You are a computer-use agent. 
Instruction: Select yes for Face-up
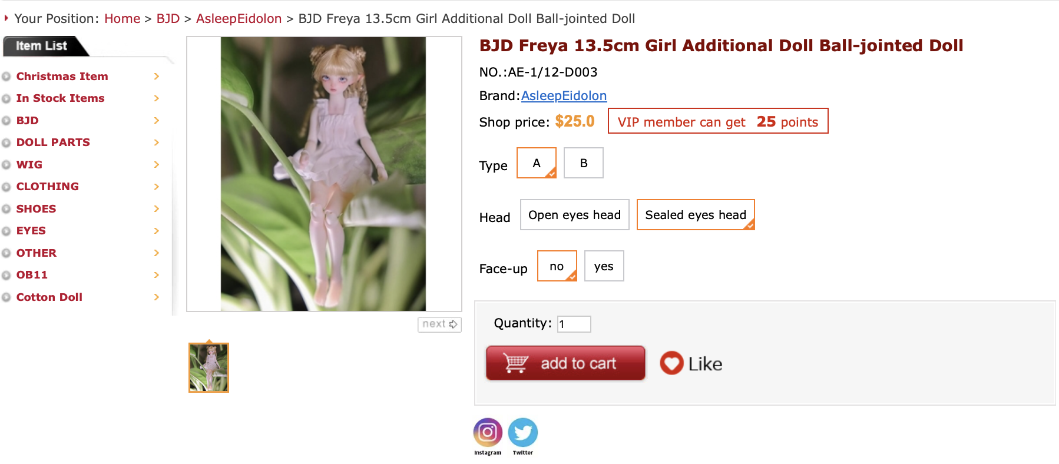click(x=604, y=266)
